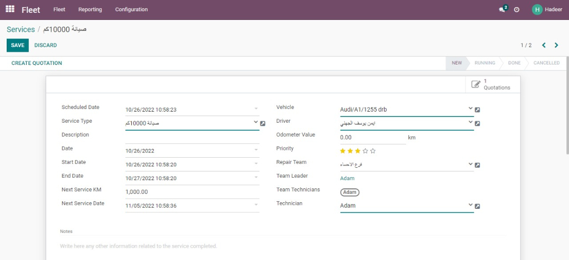569x260 pixels.
Task: Click the Next Service KM field
Action: (x=192, y=192)
